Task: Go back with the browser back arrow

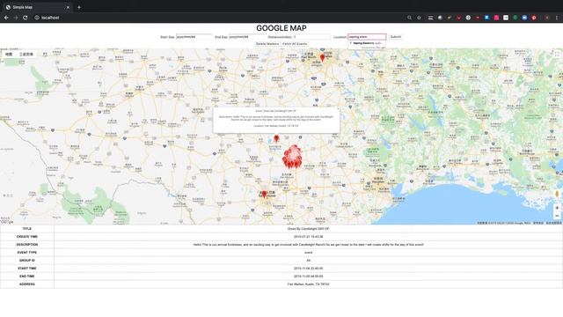Action: 6,18
